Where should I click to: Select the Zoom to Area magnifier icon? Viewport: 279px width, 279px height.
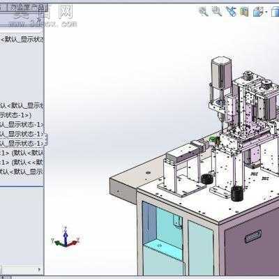[x=217, y=11]
